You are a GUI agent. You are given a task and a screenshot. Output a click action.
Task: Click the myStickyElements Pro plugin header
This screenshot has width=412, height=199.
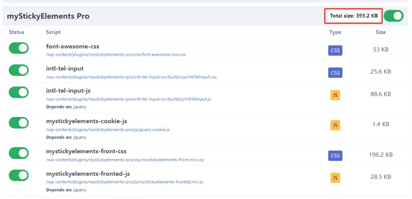pos(48,16)
